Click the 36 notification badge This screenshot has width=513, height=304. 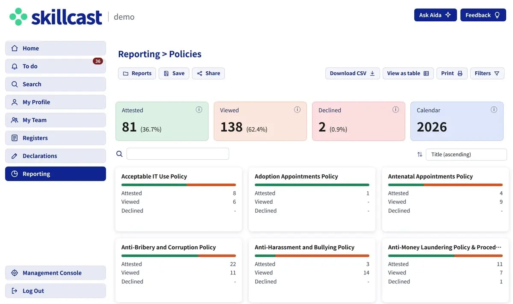tap(98, 61)
